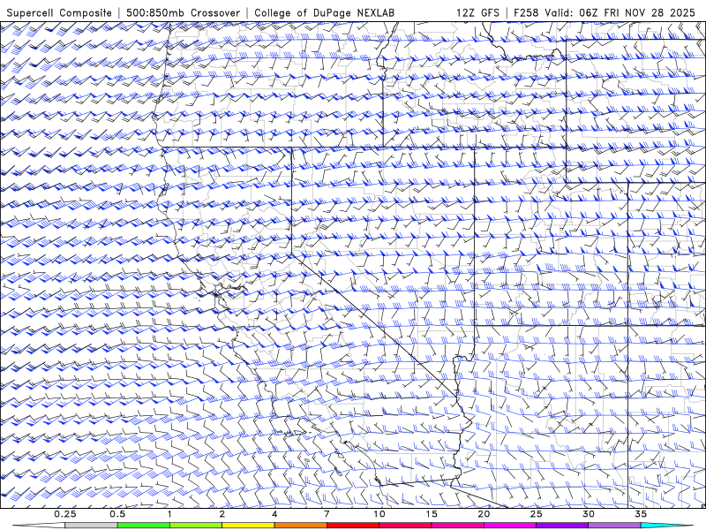Click the '4' legend value
Viewport: 706px width, 530px height.
click(x=274, y=514)
